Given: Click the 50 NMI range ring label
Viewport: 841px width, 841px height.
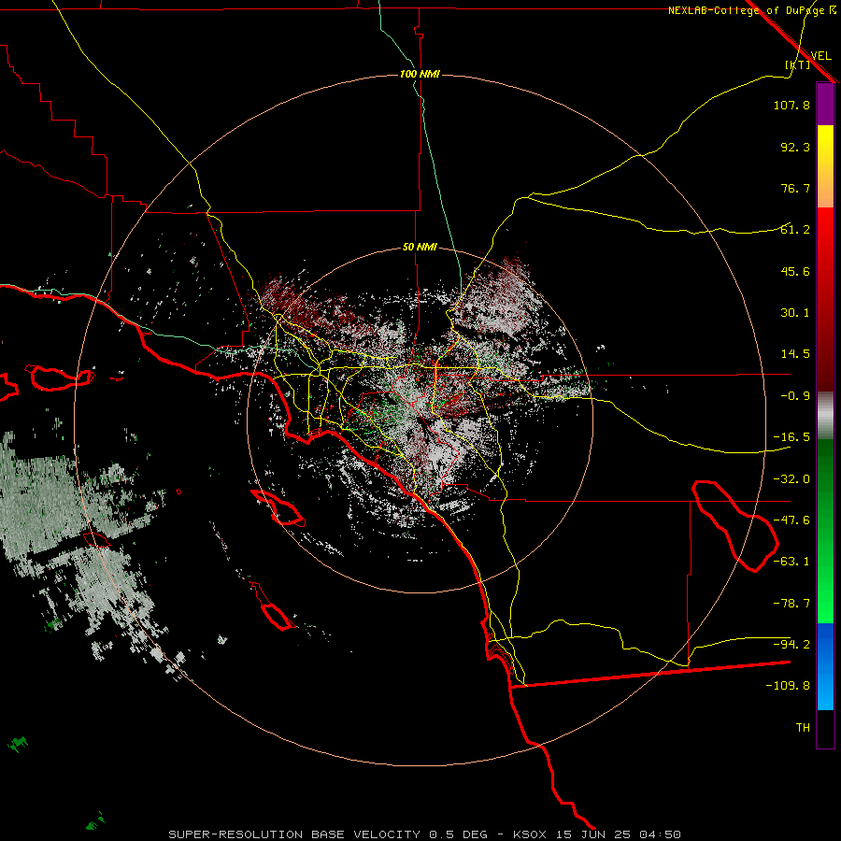Looking at the screenshot, I should point(420,248).
